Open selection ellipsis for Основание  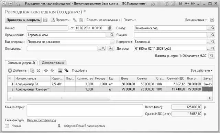[99, 49]
